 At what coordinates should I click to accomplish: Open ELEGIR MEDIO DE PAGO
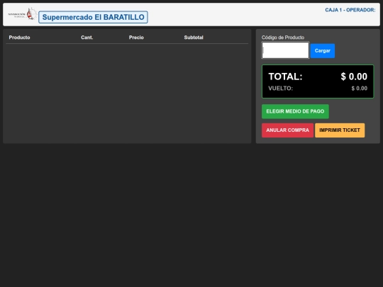pyautogui.click(x=295, y=111)
